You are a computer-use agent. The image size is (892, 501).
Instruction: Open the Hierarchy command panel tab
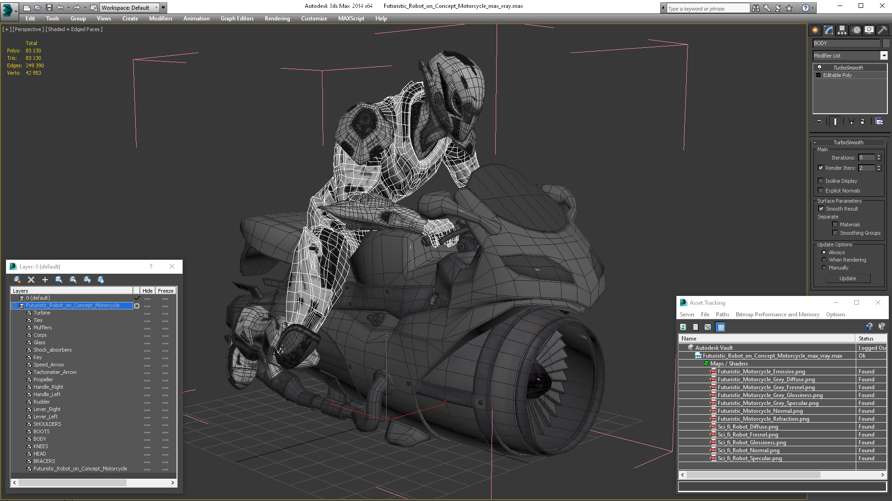(x=842, y=30)
